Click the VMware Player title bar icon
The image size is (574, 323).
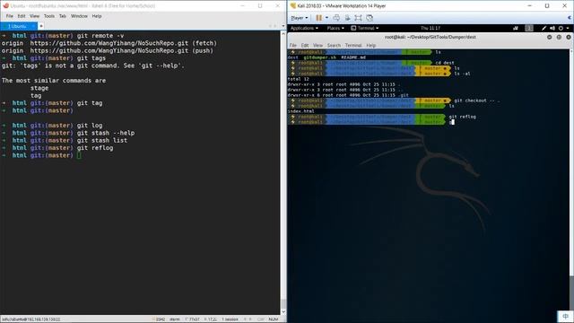(x=293, y=5)
